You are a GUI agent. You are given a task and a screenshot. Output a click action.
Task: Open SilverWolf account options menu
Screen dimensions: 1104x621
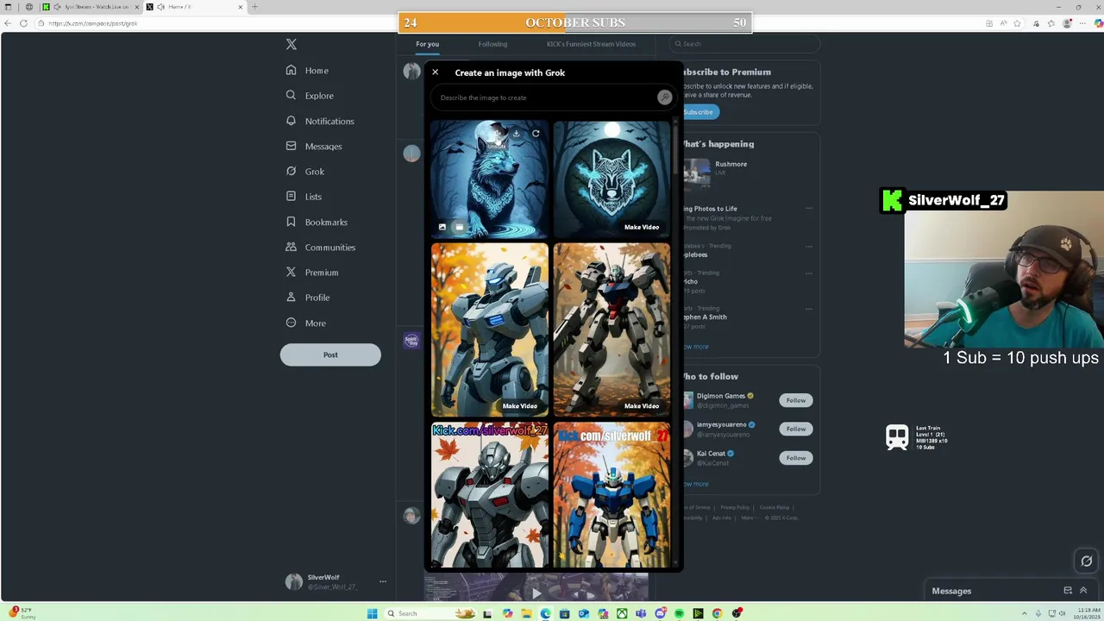382,582
